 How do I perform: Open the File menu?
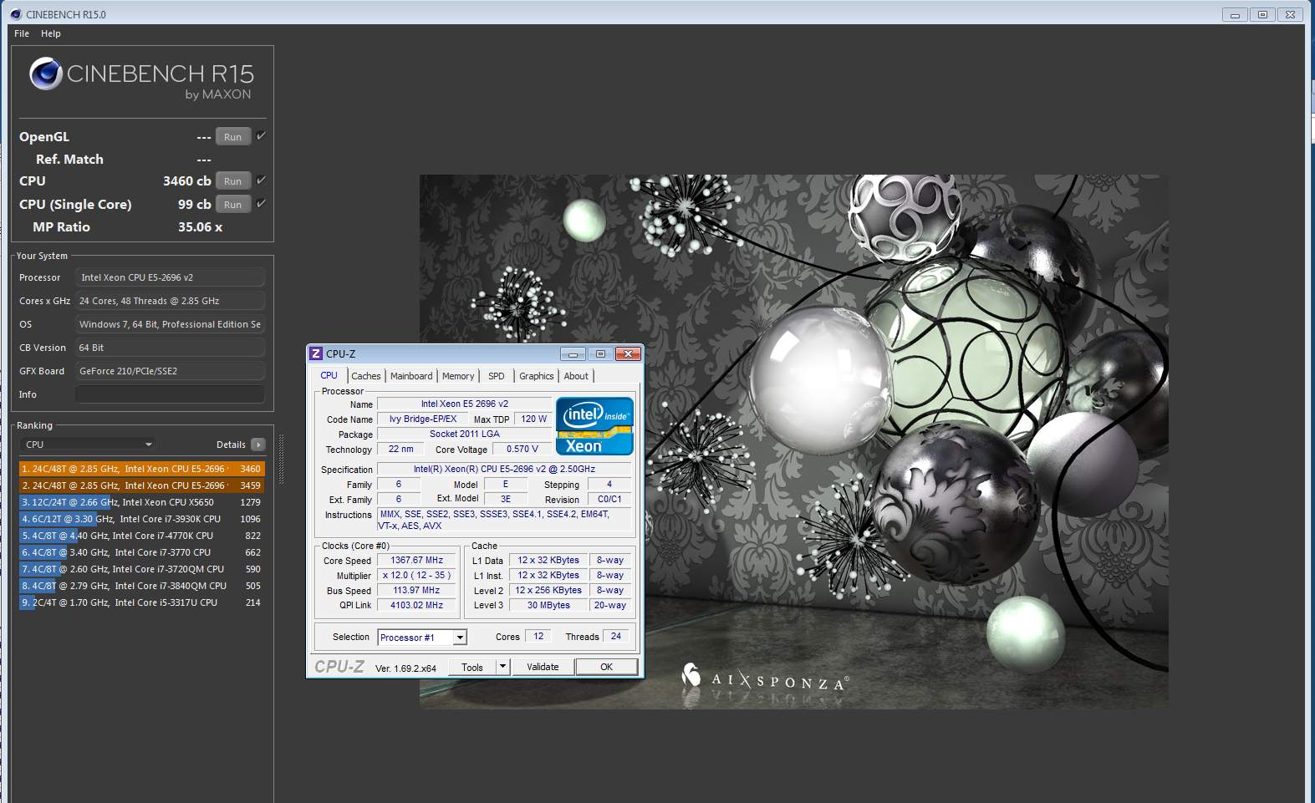click(22, 33)
